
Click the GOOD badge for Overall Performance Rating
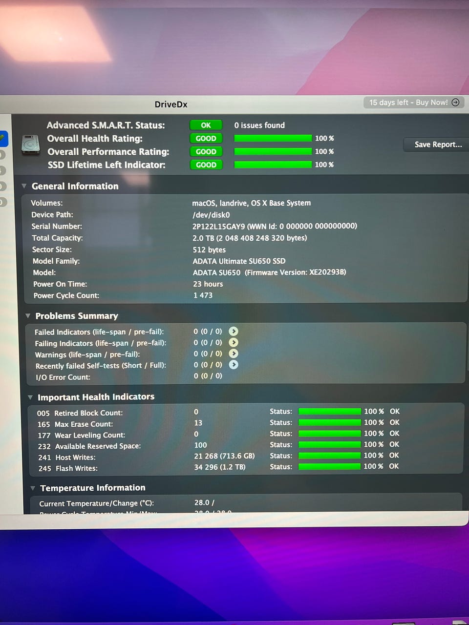(x=206, y=152)
